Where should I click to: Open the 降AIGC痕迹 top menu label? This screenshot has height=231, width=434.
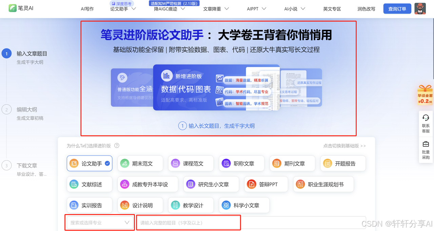point(165,9)
